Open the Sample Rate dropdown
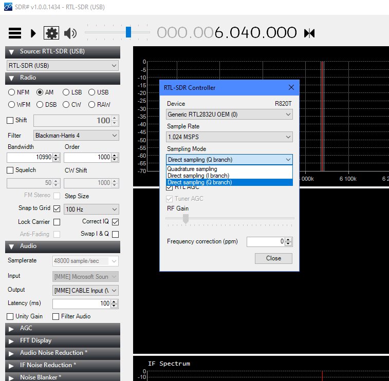 pos(229,137)
